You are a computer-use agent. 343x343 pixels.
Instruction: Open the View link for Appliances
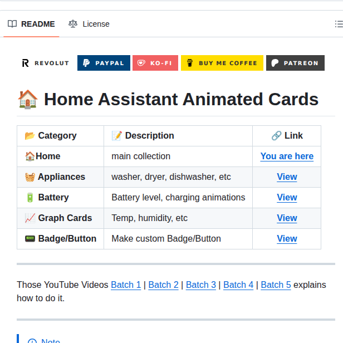click(287, 177)
